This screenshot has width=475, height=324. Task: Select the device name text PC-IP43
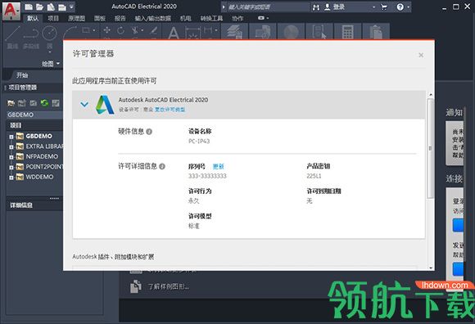click(x=199, y=142)
